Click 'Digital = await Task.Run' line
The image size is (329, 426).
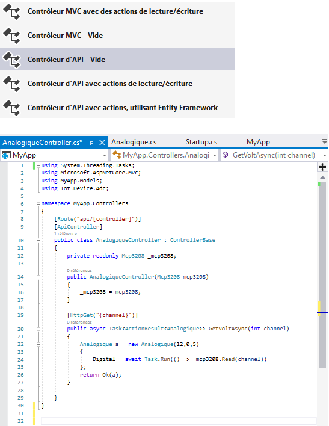[180, 359]
